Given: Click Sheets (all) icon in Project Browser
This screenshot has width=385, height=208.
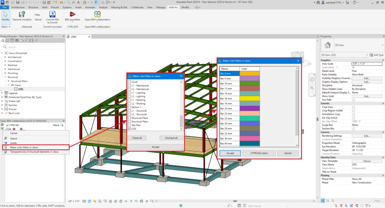Looking at the screenshot, I should click(6, 101).
